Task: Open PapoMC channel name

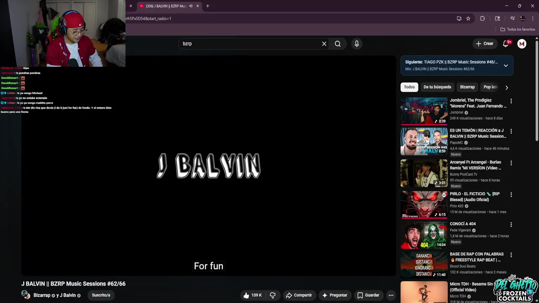Action: click(x=456, y=143)
